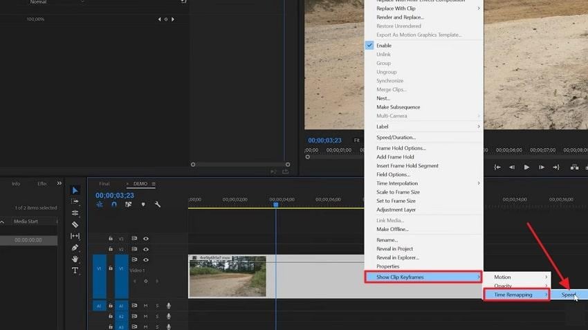Click video clip thumbnail in timeline
The height and width of the screenshot is (330, 588).
pos(228,276)
